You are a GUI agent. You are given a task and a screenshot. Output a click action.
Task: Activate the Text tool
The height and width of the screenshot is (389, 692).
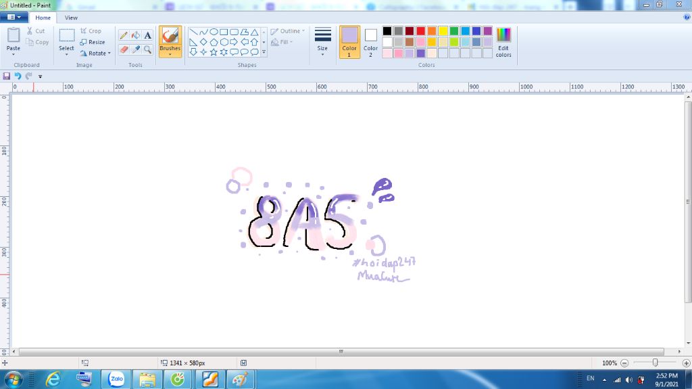(x=148, y=35)
